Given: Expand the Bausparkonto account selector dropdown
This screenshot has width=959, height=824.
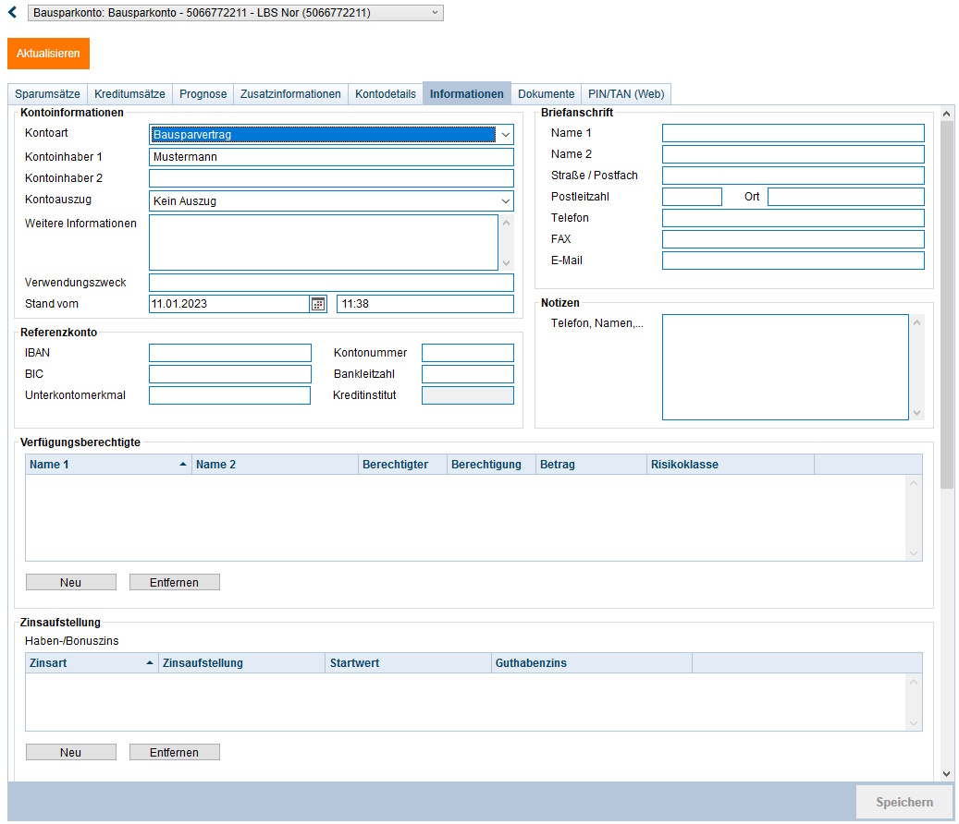Looking at the screenshot, I should pyautogui.click(x=436, y=13).
